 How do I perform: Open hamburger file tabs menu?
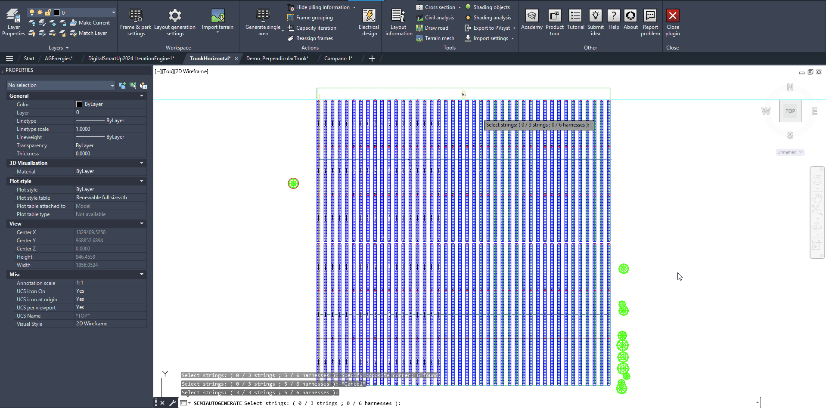point(9,59)
